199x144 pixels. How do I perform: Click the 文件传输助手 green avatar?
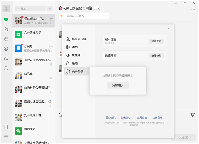(18, 34)
